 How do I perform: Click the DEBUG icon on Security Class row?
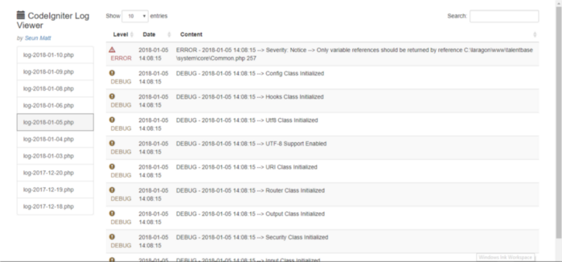point(112,237)
